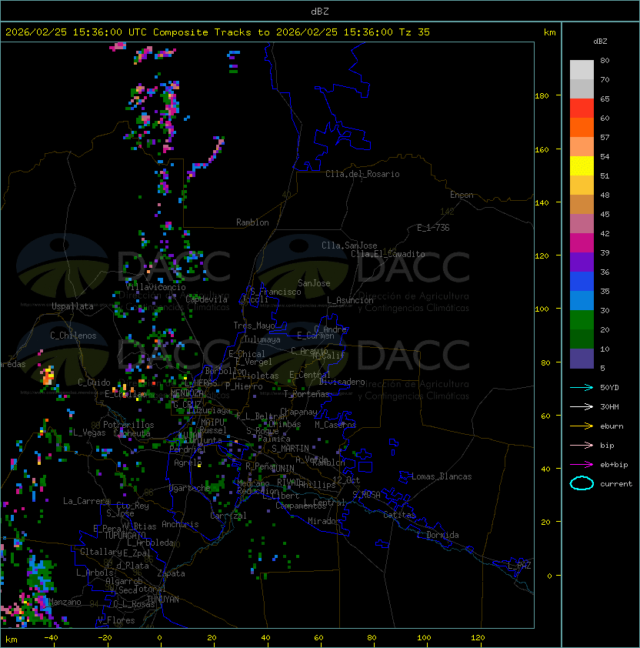Select the L_Asuncion label
The width and height of the screenshot is (640, 648).
pos(350,300)
